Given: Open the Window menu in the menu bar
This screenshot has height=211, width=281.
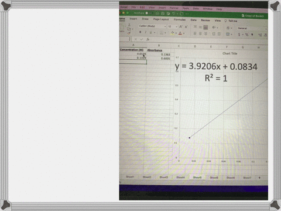Looking at the screenshot, I should pyautogui.click(x=207, y=9).
